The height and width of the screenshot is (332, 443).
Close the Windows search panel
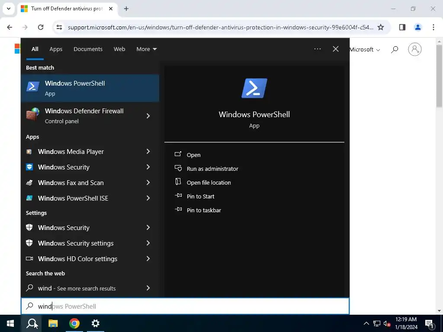coord(336,49)
